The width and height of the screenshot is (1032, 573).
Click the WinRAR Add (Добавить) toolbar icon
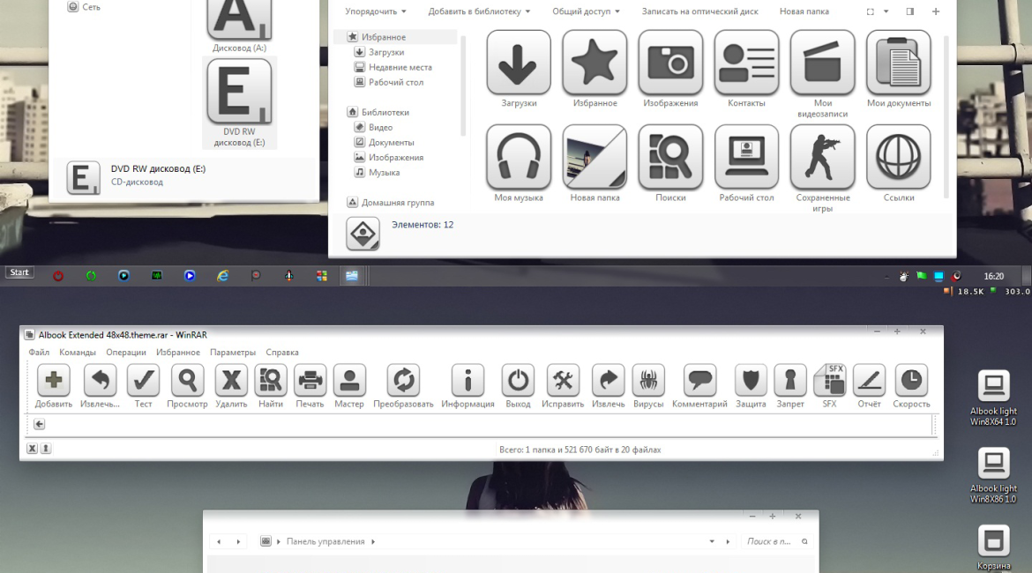(54, 381)
